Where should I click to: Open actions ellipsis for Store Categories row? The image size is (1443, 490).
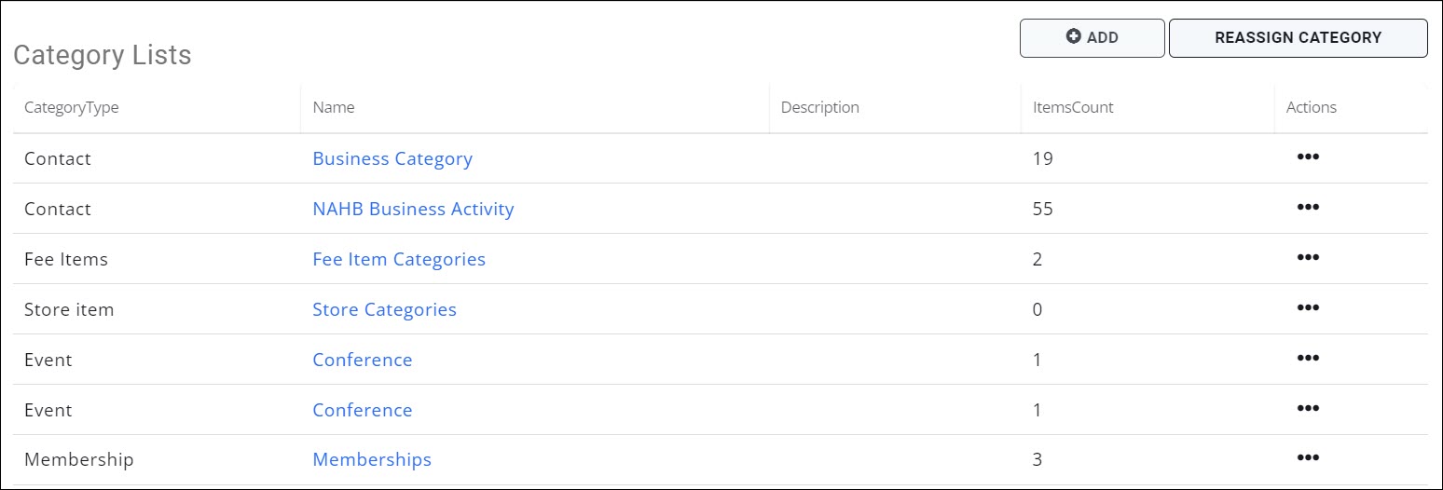click(x=1307, y=308)
